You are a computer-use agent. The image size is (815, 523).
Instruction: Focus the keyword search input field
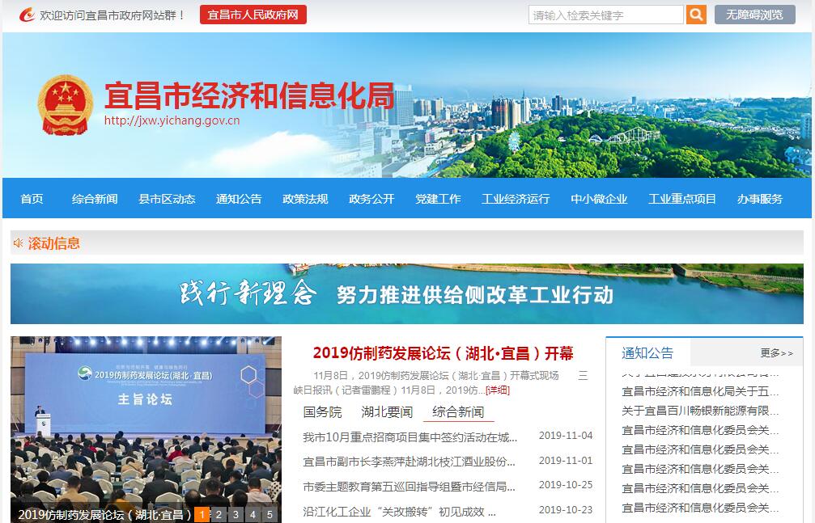pyautogui.click(x=606, y=15)
